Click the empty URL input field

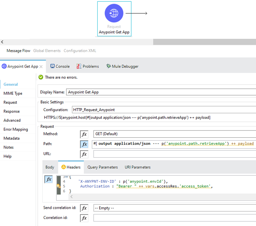(x=175, y=154)
